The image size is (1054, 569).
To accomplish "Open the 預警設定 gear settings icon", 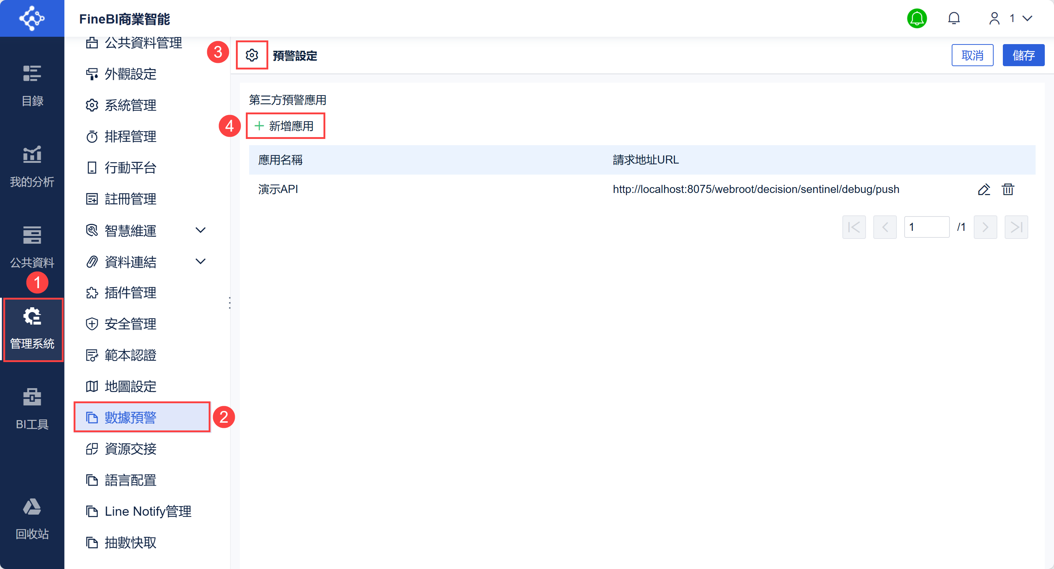I will click(252, 55).
